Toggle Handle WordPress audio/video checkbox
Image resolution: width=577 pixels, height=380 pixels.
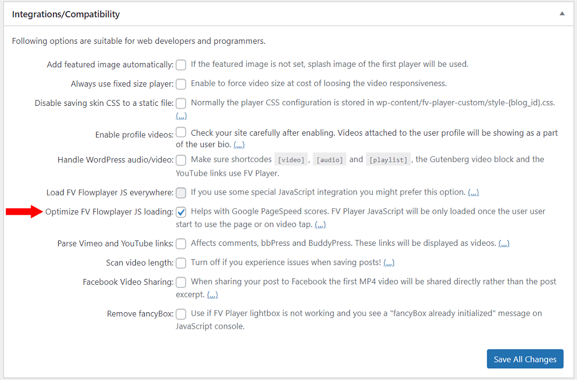[181, 160]
